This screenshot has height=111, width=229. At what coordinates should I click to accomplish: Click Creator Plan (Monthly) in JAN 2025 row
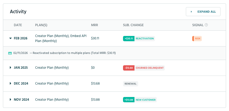coord(52,68)
